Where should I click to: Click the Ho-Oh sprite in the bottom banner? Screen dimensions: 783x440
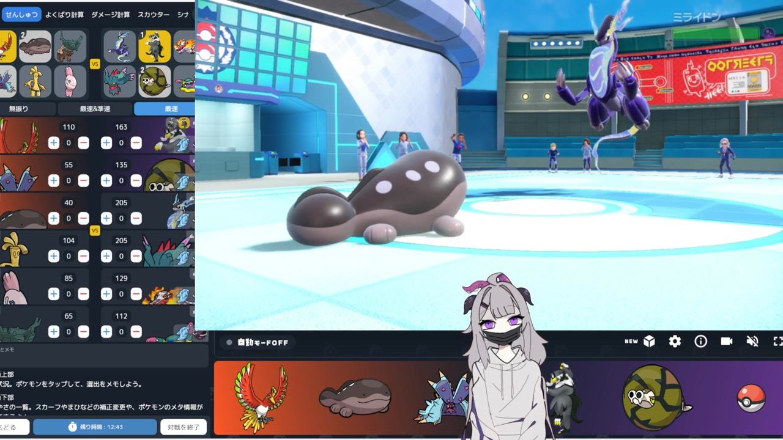point(262,398)
